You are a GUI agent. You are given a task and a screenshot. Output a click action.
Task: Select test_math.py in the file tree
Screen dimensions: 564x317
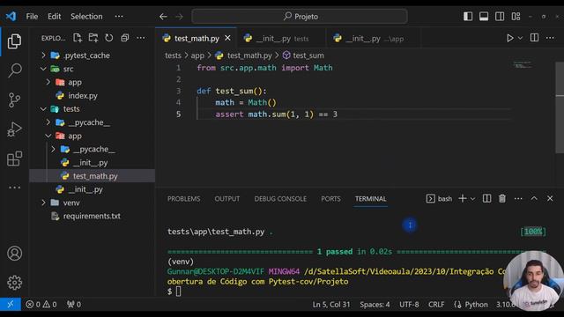[92, 176]
